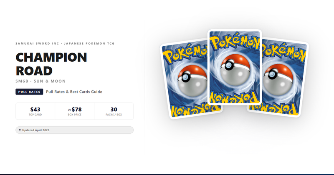This screenshot has height=175, width=334.
Task: Click the ~$78 Box Price stat
Action: click(x=75, y=111)
